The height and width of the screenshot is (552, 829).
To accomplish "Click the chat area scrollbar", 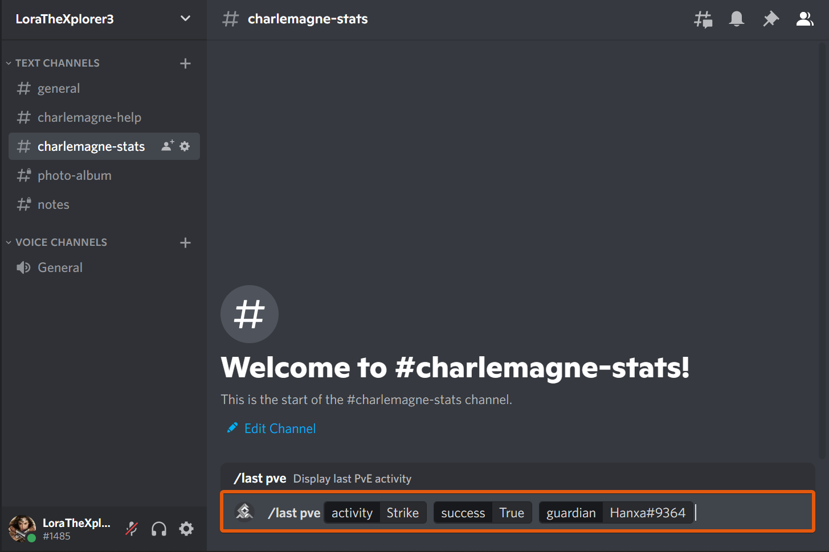I will tap(823, 250).
